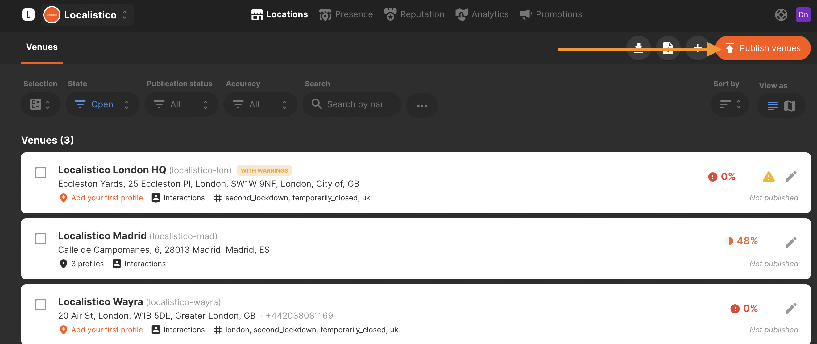817x344 pixels.
Task: Click Wayra tags london, second_lockdown text
Action: [x=311, y=330]
